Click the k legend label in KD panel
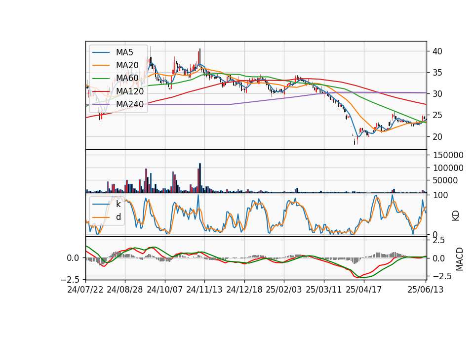The height and width of the screenshot is (341, 474). pyautogui.click(x=118, y=204)
